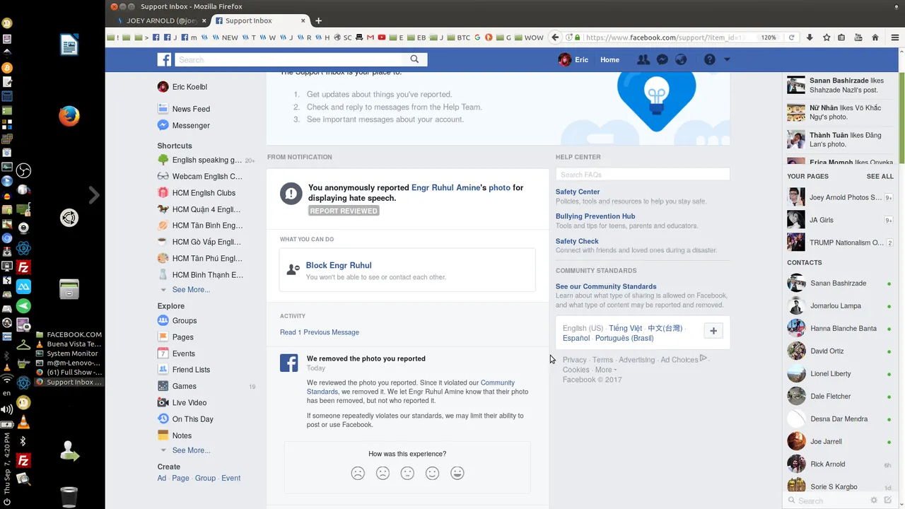Click Create Ad link
Image resolution: width=905 pixels, height=509 pixels.
click(162, 478)
